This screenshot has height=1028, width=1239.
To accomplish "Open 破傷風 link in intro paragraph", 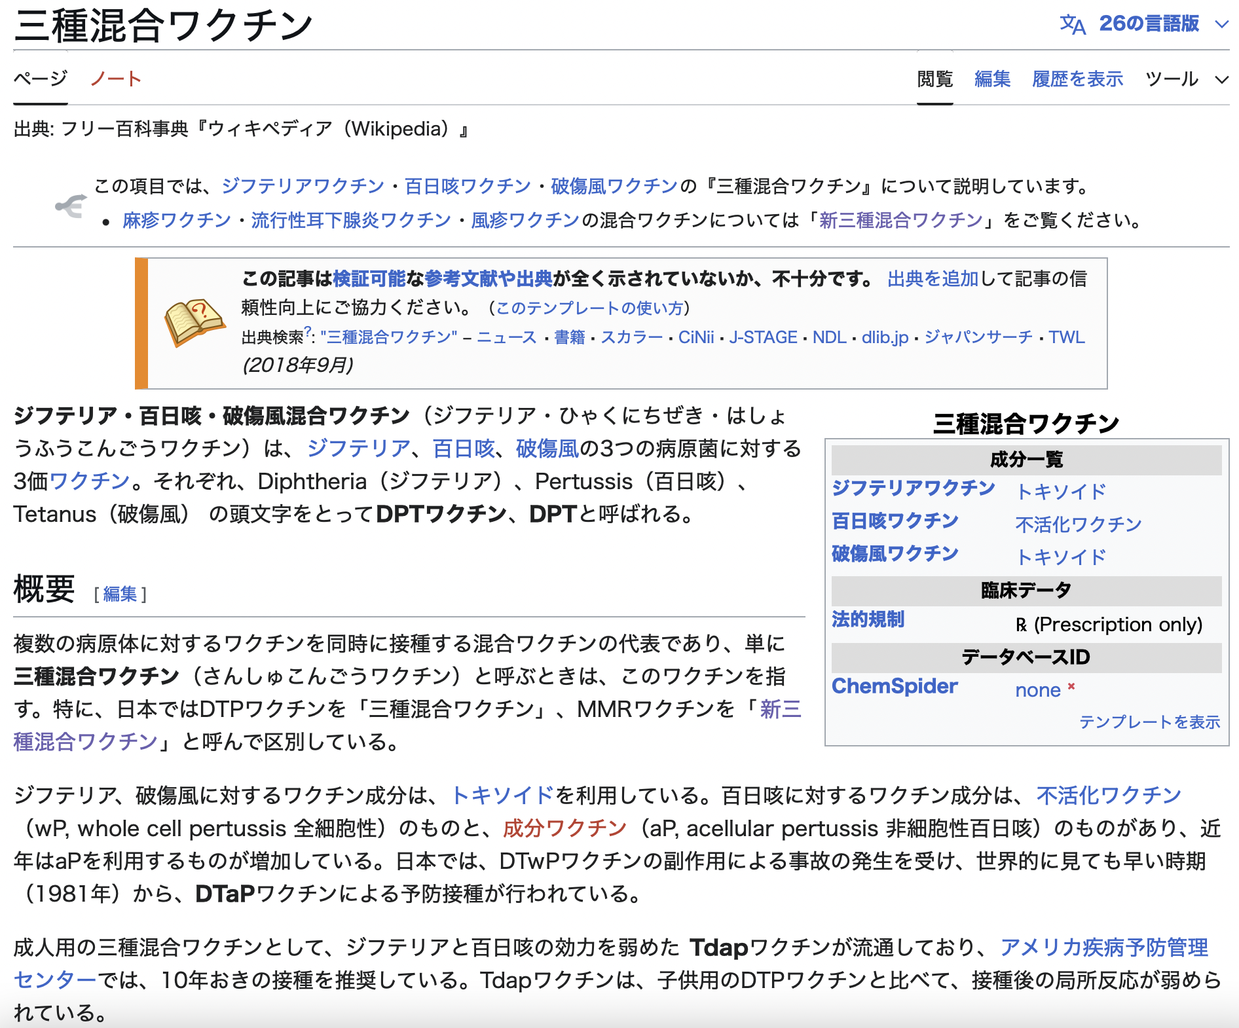I will (547, 449).
